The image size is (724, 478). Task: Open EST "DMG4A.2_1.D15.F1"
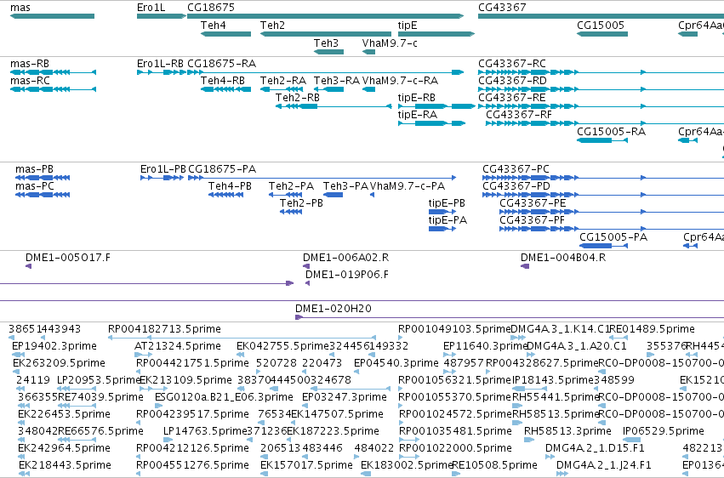click(595, 448)
